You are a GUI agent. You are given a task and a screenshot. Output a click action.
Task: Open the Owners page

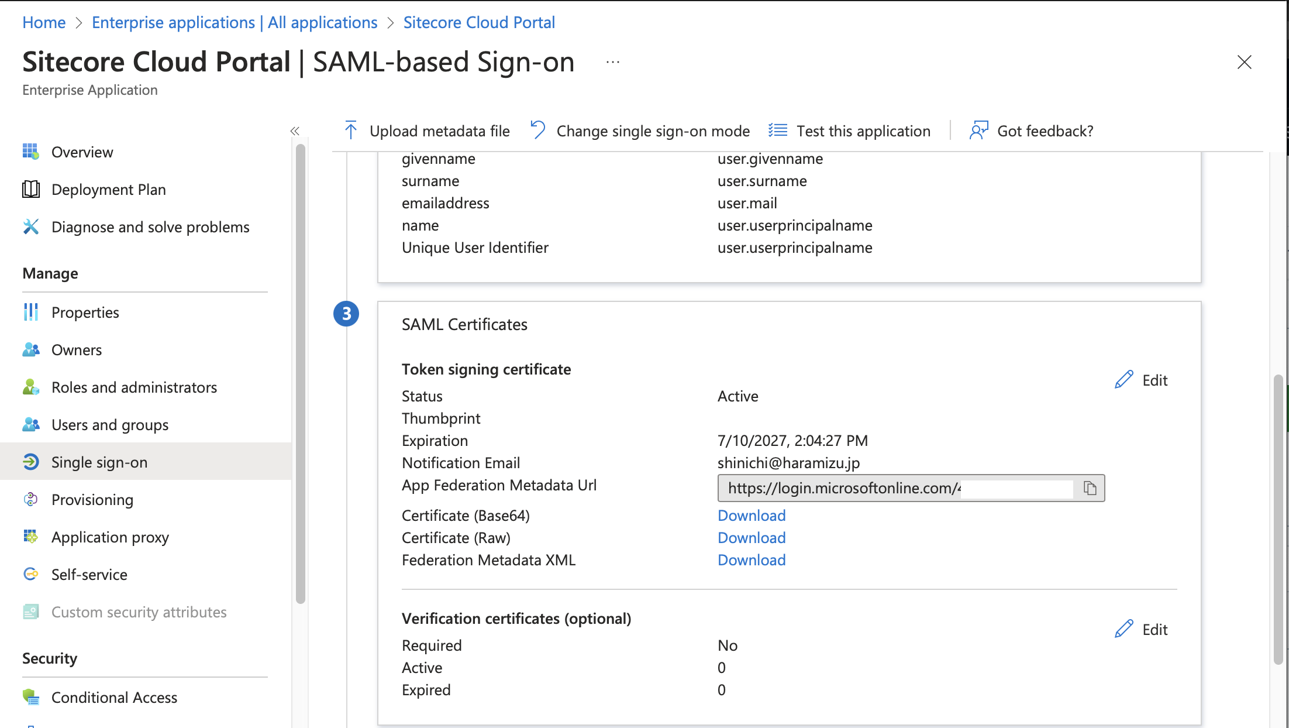(x=146, y=350)
